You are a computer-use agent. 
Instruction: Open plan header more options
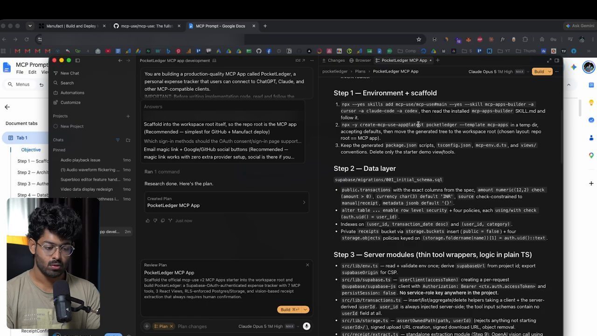[557, 71]
